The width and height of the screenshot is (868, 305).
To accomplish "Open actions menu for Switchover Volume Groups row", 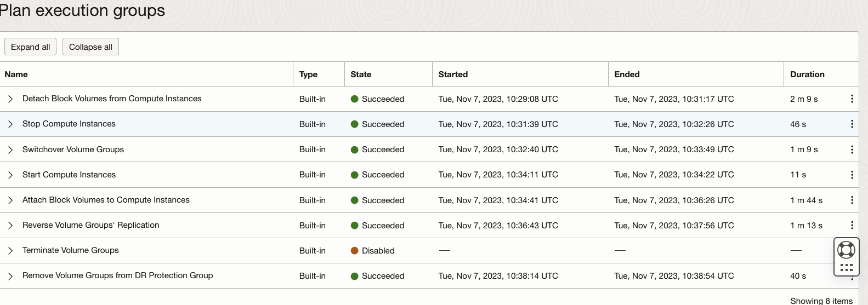I will 852,149.
